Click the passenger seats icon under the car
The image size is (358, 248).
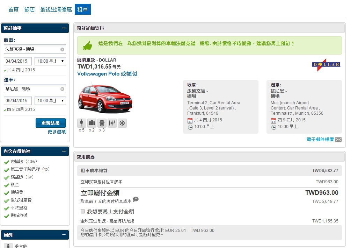pos(81,123)
